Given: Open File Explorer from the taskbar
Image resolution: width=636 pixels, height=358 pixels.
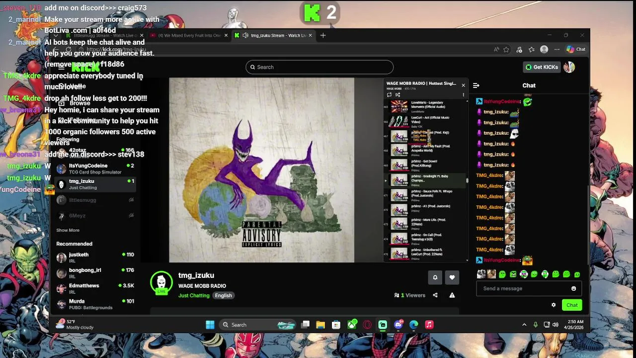Looking at the screenshot, I should 320,325.
